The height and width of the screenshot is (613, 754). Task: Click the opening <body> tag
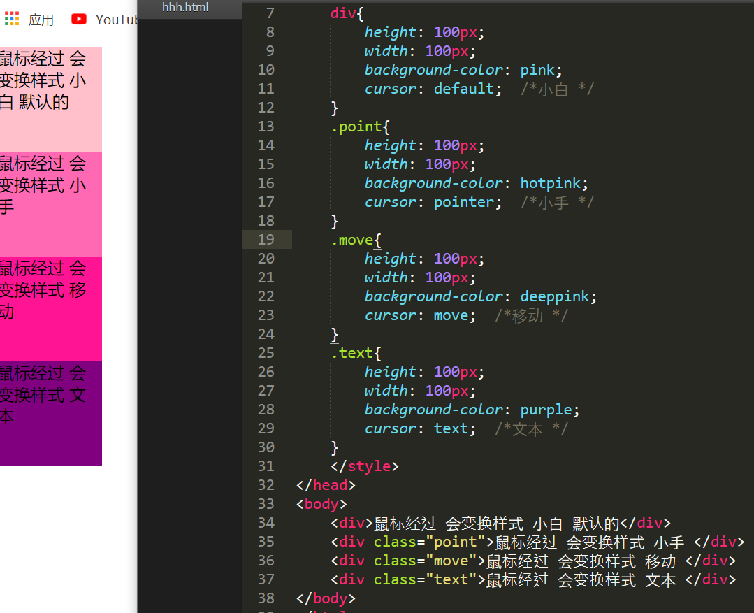(321, 504)
